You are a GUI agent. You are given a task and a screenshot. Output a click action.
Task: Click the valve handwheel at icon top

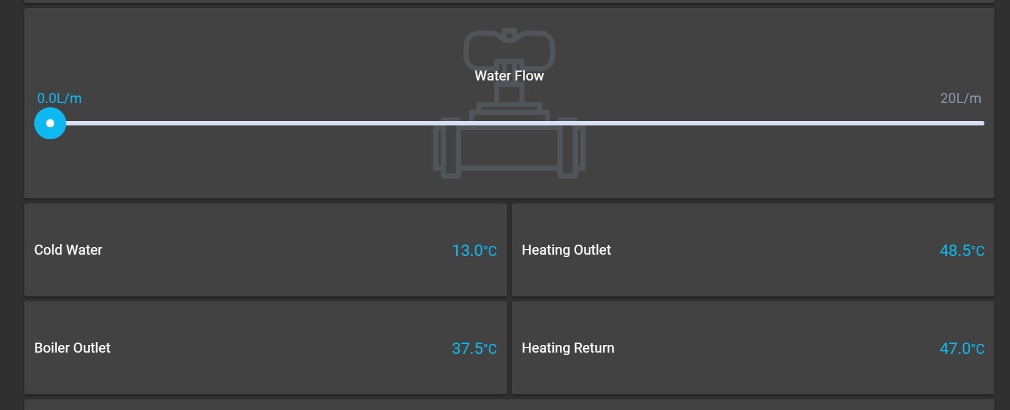coord(509,47)
